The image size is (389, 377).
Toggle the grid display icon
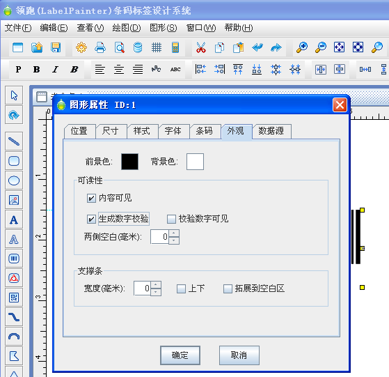tap(157, 47)
